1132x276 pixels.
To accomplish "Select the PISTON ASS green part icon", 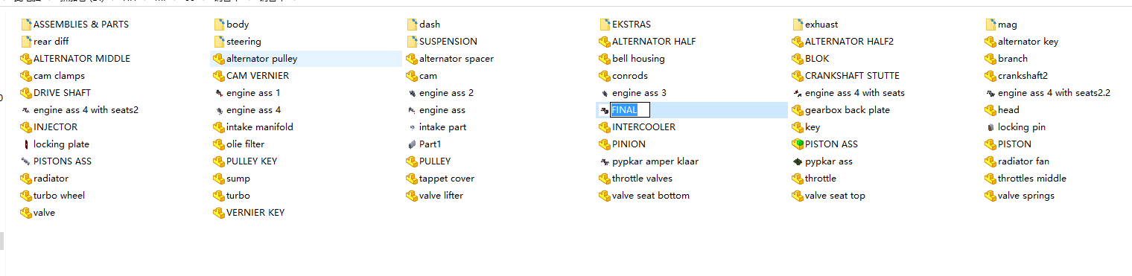I will pyautogui.click(x=798, y=144).
